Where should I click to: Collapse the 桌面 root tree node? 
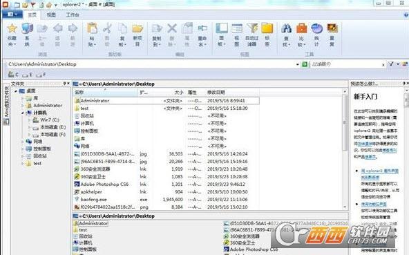point(16,91)
